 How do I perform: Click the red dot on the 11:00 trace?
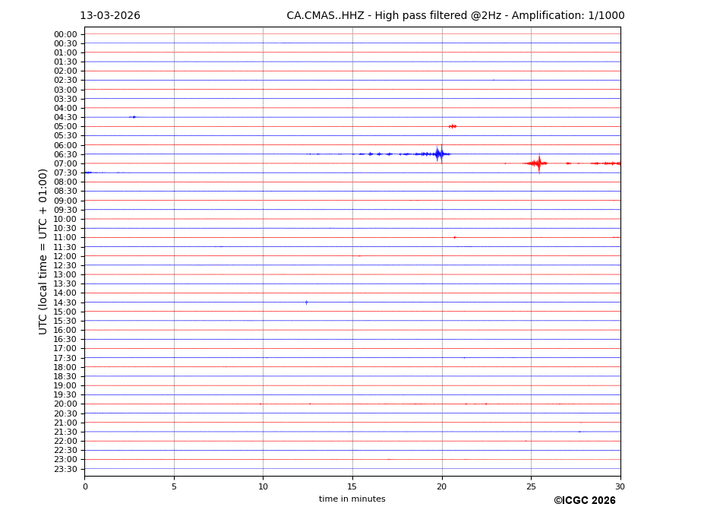[455, 237]
